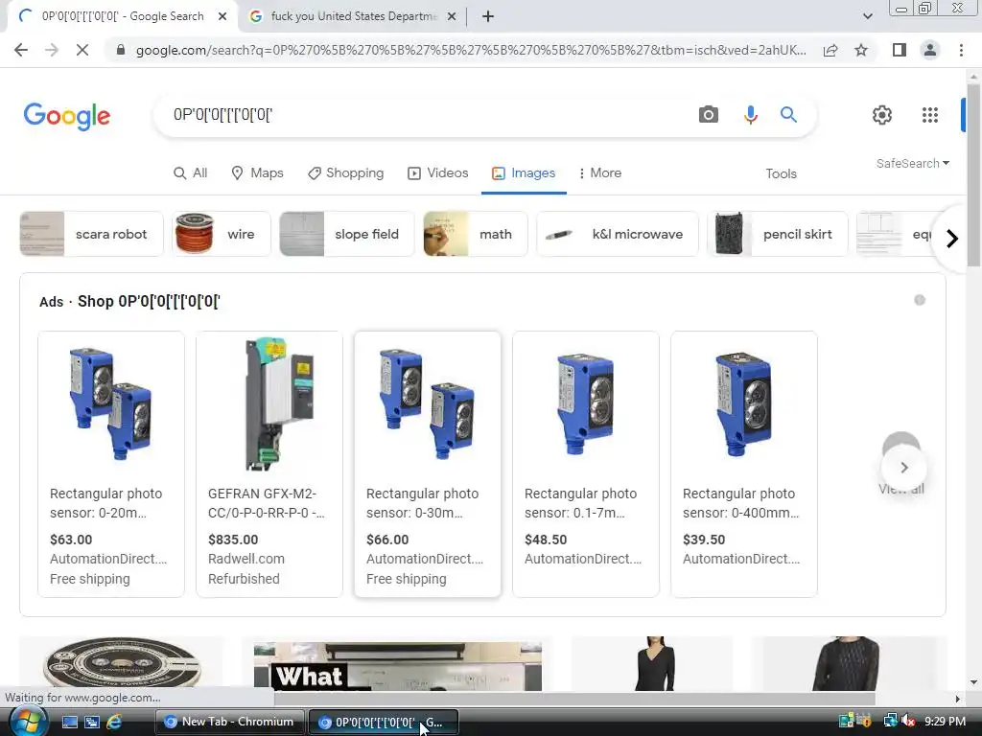Click the address bar URL
The height and width of the screenshot is (736, 982).
(471, 50)
